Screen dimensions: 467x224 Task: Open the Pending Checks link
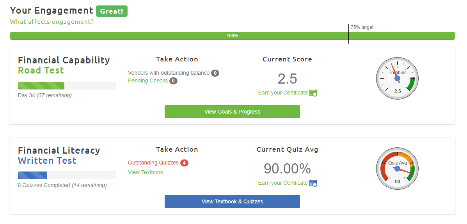[x=148, y=81]
